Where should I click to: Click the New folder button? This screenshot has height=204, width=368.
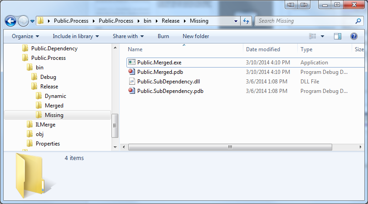tap(196, 36)
